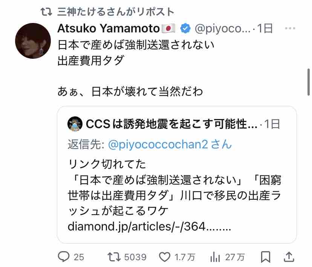Open the reply comment icon
This screenshot has width=312, height=267.
(63, 257)
